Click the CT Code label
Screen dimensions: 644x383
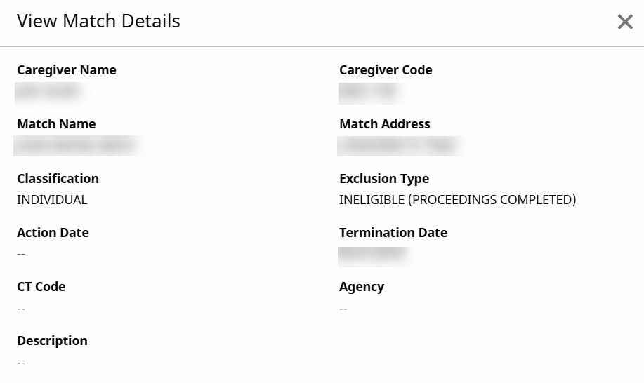tap(41, 287)
